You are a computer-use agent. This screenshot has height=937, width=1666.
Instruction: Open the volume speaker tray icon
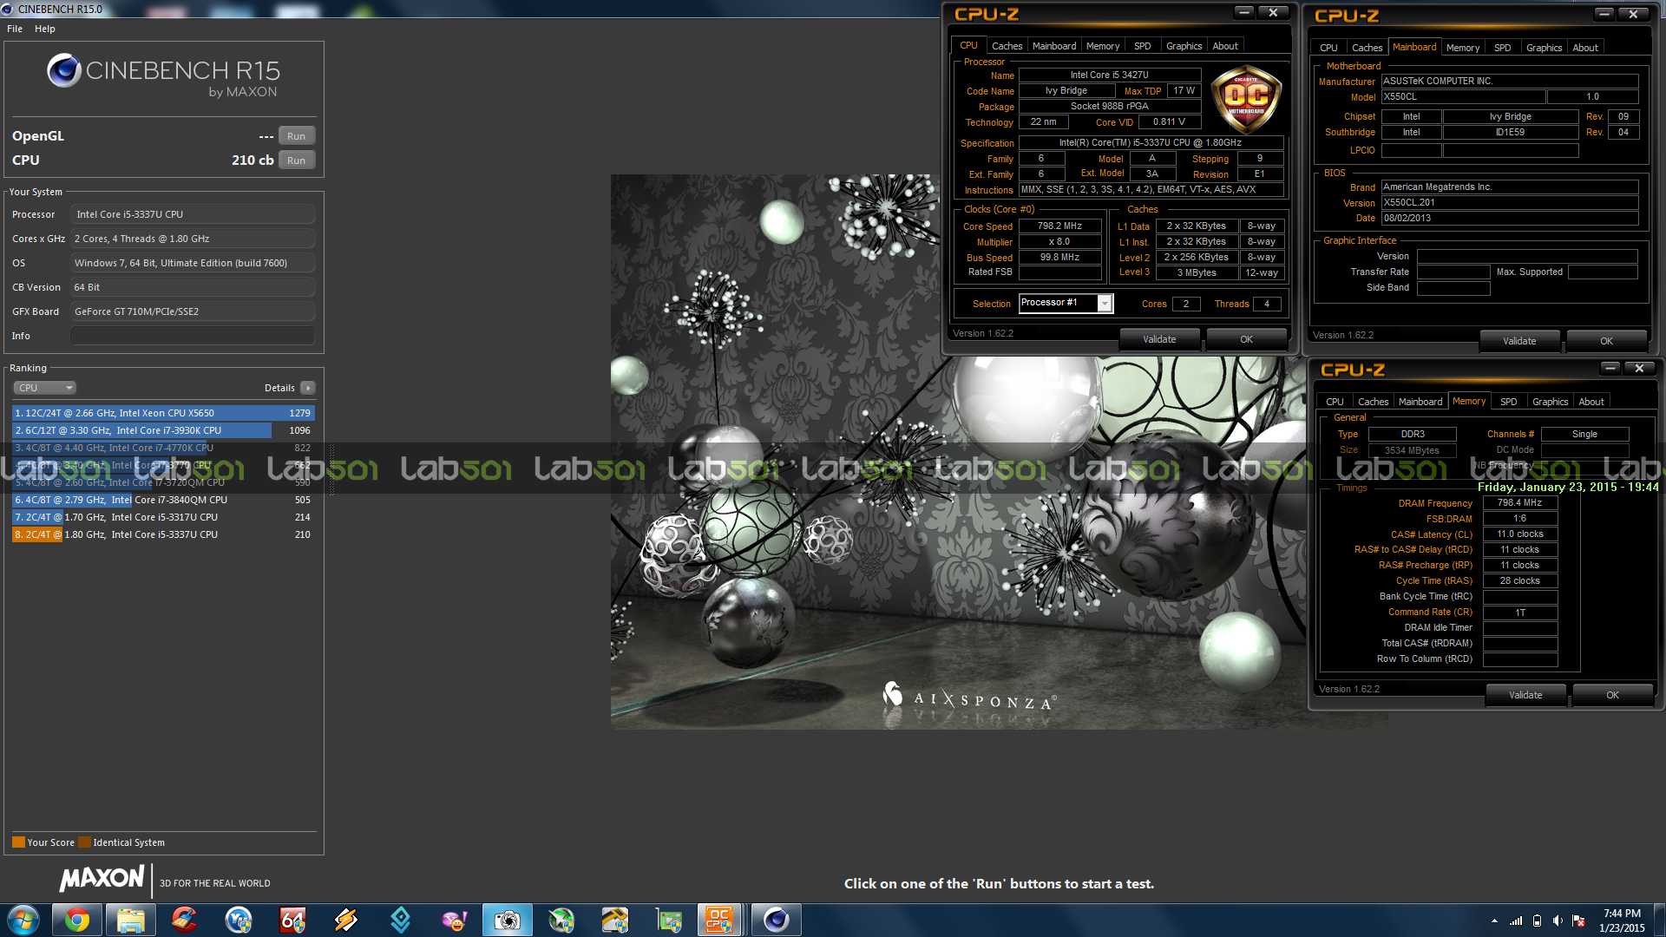[1558, 921]
